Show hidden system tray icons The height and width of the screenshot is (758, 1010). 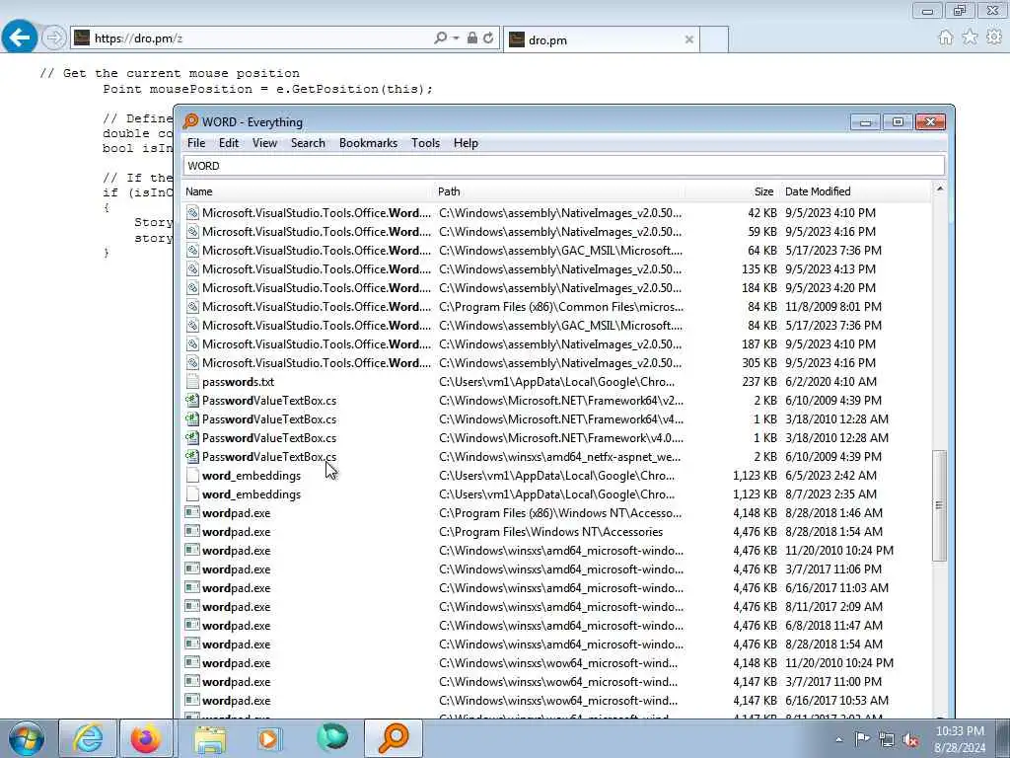pyautogui.click(x=838, y=740)
